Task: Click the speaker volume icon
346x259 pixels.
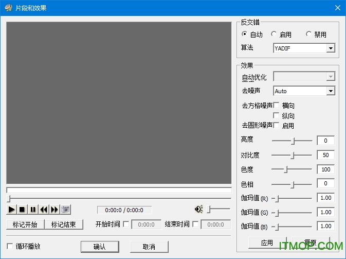Action: [199, 209]
